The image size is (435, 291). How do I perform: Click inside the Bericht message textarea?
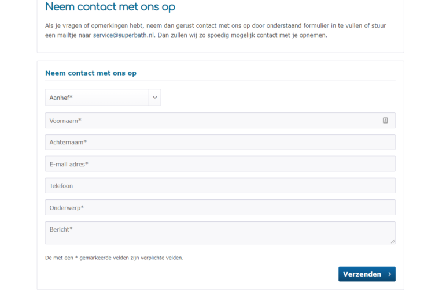[220, 233]
